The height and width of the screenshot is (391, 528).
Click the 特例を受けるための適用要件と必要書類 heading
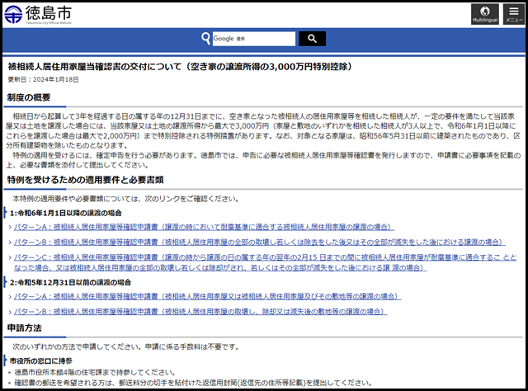(x=85, y=180)
